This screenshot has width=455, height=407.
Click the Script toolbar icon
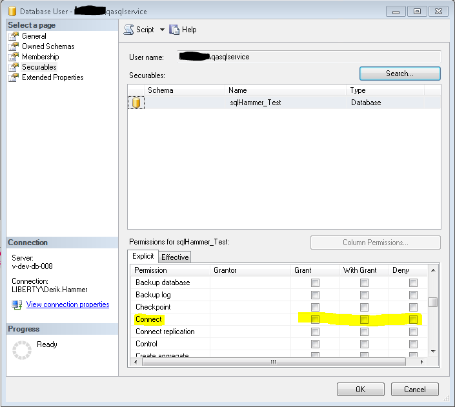tap(128, 30)
